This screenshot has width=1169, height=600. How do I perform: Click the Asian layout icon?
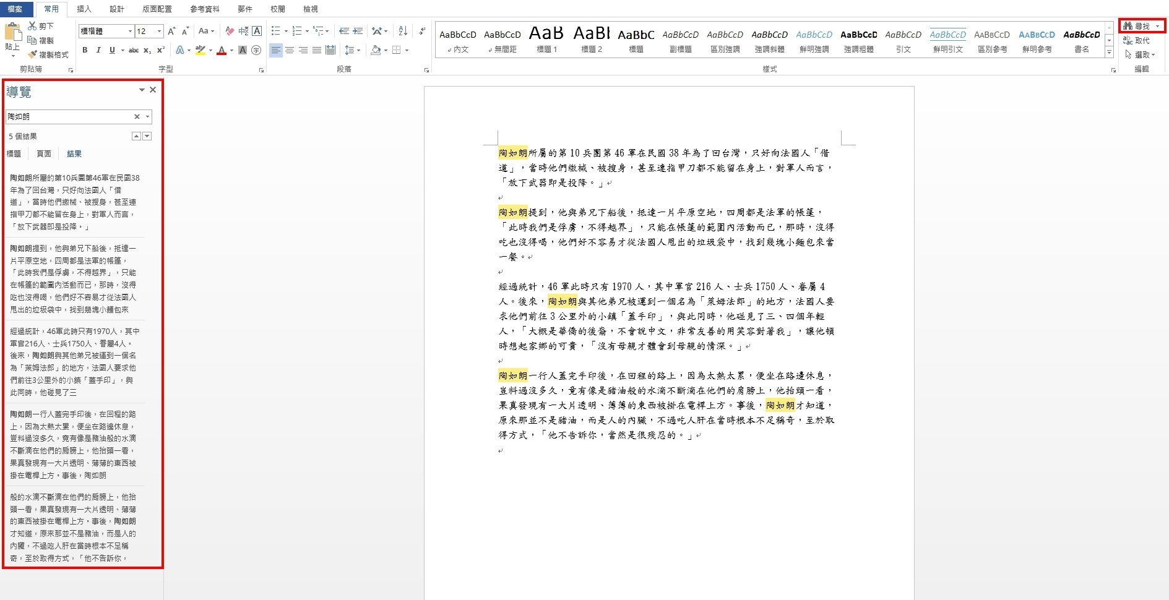[377, 31]
